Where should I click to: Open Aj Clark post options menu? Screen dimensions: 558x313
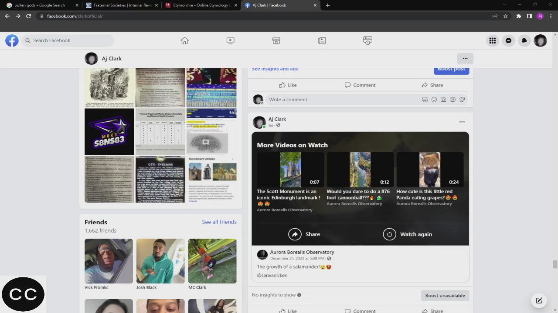[x=462, y=122]
